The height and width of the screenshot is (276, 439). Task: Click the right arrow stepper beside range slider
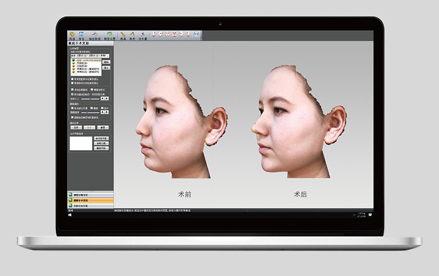point(107,98)
